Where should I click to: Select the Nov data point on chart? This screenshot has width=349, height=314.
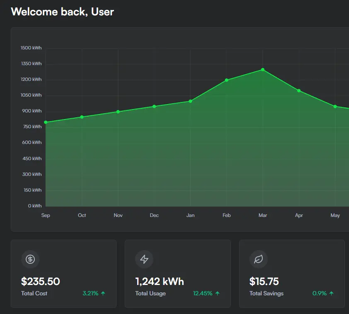point(118,112)
